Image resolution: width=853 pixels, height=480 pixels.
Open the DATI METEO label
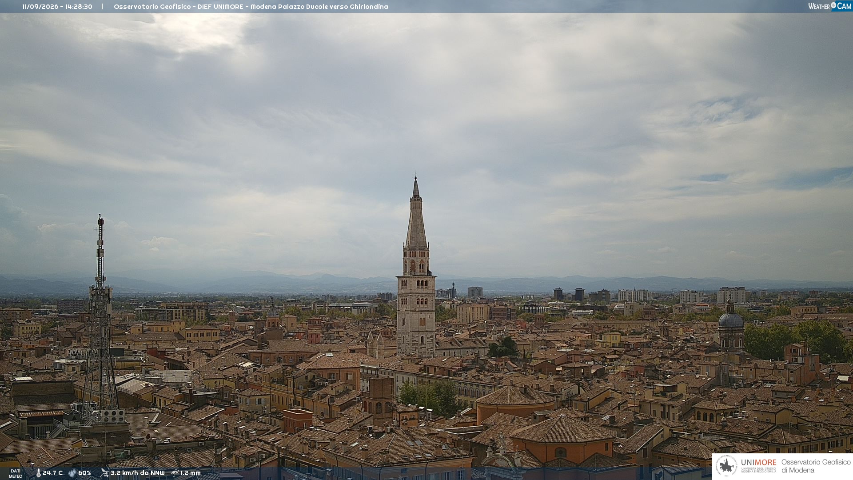tap(16, 473)
